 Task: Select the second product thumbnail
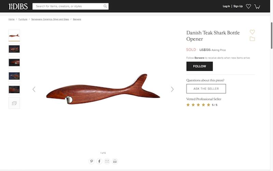(14, 49)
